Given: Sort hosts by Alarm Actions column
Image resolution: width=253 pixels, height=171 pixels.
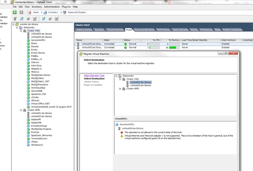Looking at the screenshot, I should [231, 40].
